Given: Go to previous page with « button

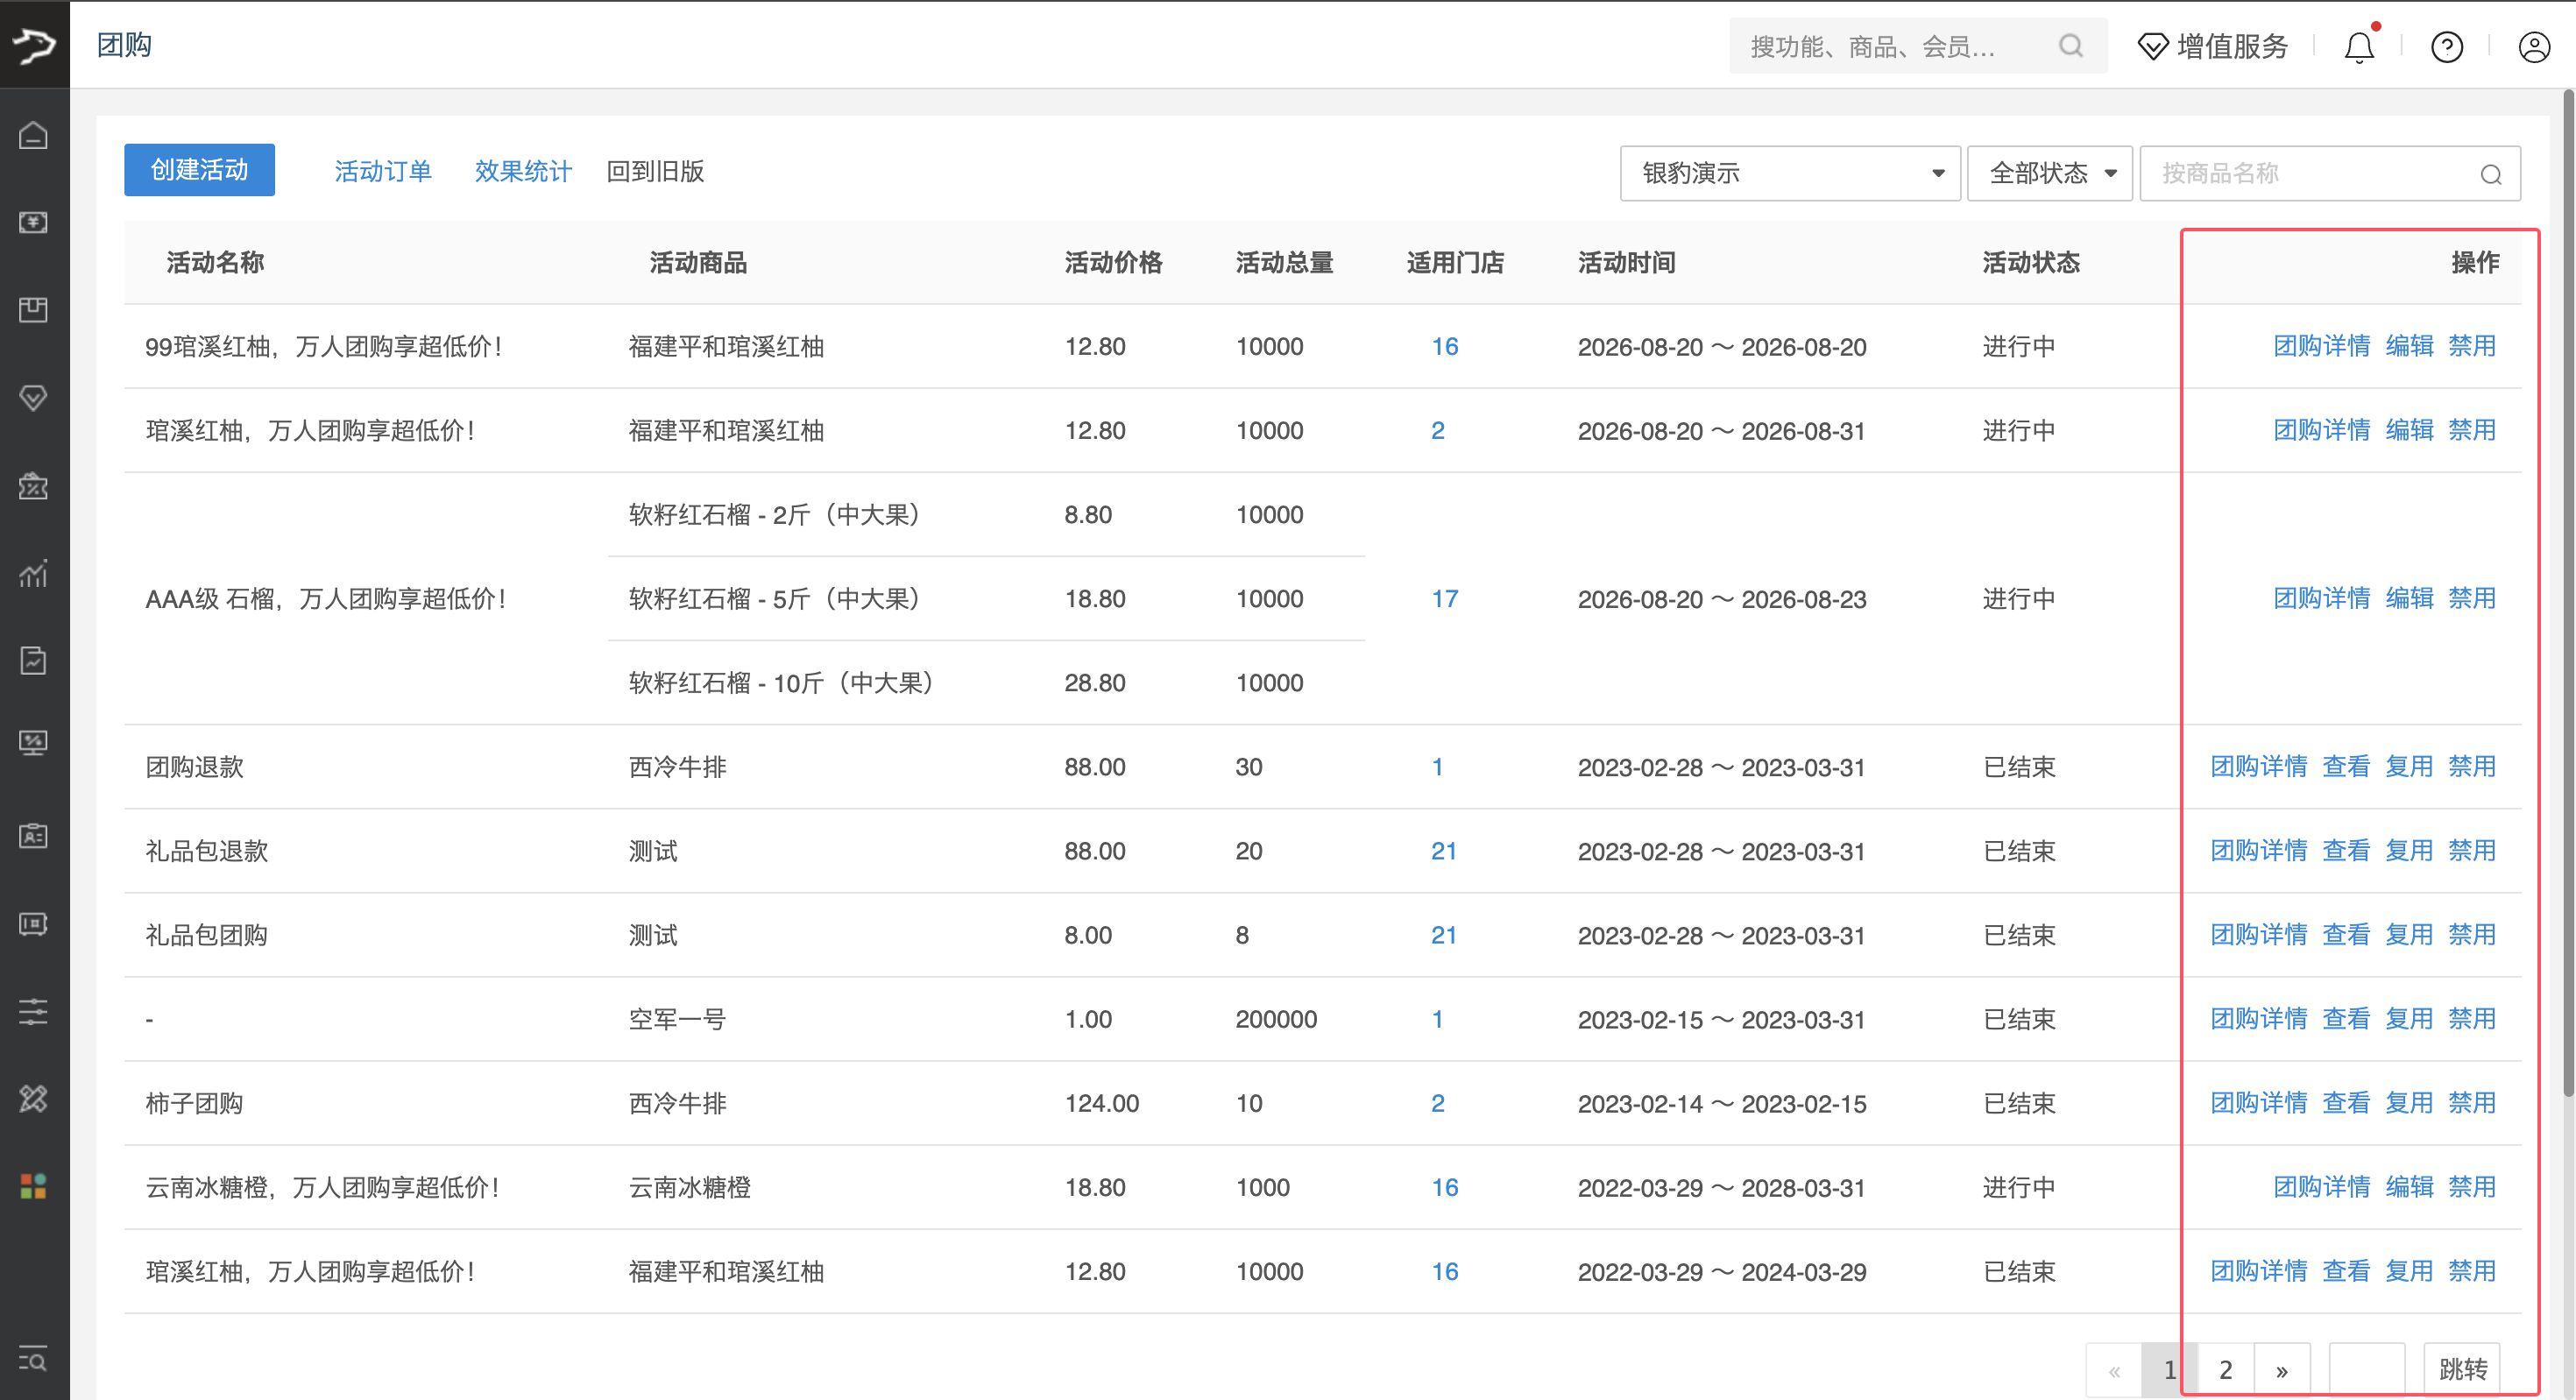Looking at the screenshot, I should (x=2114, y=1370).
